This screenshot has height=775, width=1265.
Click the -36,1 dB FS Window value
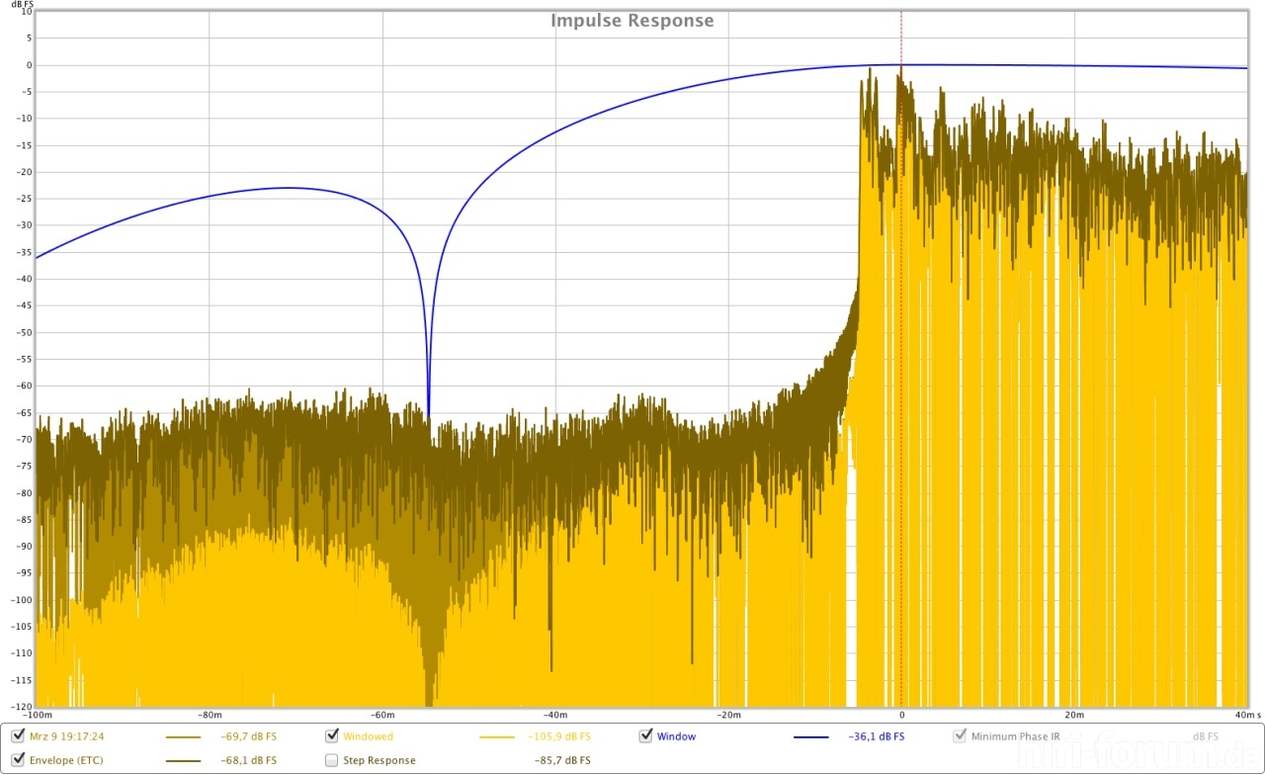(876, 737)
